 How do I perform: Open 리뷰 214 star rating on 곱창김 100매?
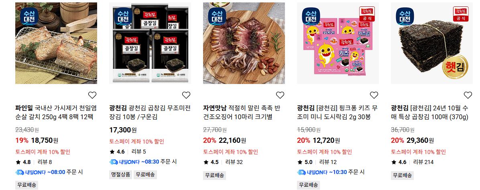pos(412,162)
